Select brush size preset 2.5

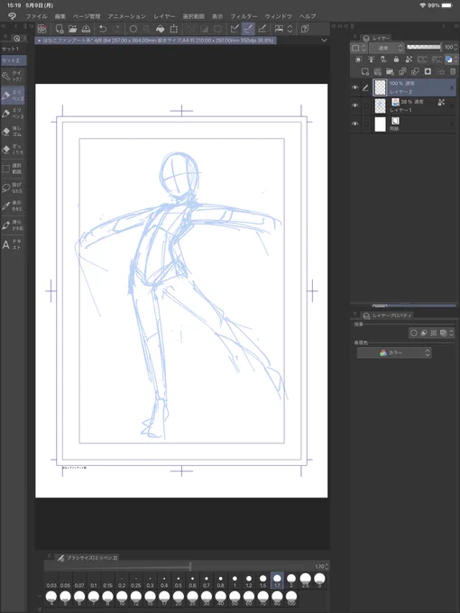[x=306, y=581]
